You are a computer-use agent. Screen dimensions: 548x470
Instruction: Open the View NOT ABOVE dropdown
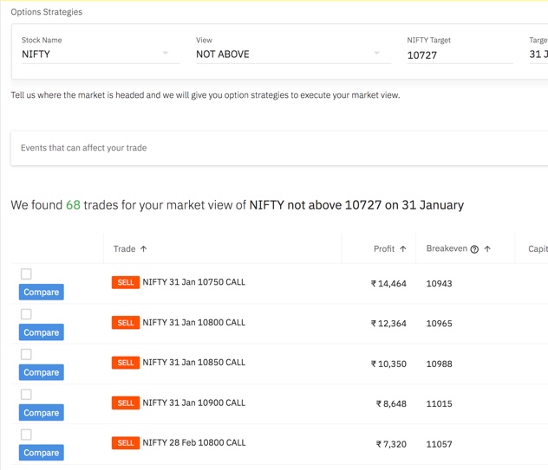pyautogui.click(x=293, y=54)
